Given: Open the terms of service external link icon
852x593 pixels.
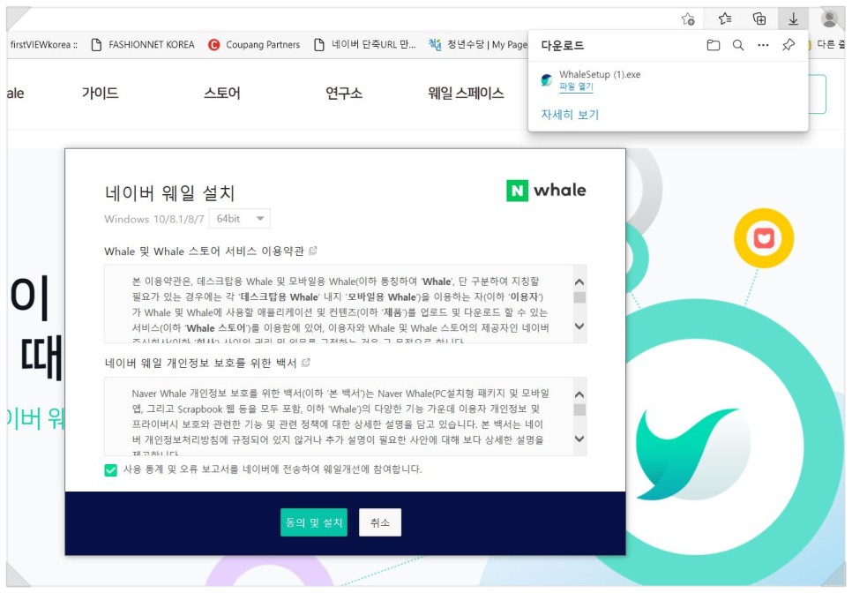Looking at the screenshot, I should (x=313, y=251).
